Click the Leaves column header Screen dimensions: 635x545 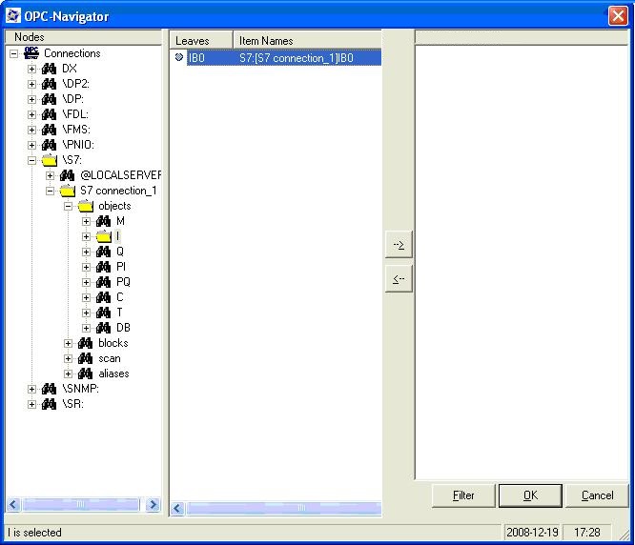[x=201, y=40]
